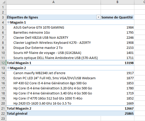
Task: Select Hp Z420 E5-1620 3.60 Ghz cell
Action: click(x=53, y=103)
